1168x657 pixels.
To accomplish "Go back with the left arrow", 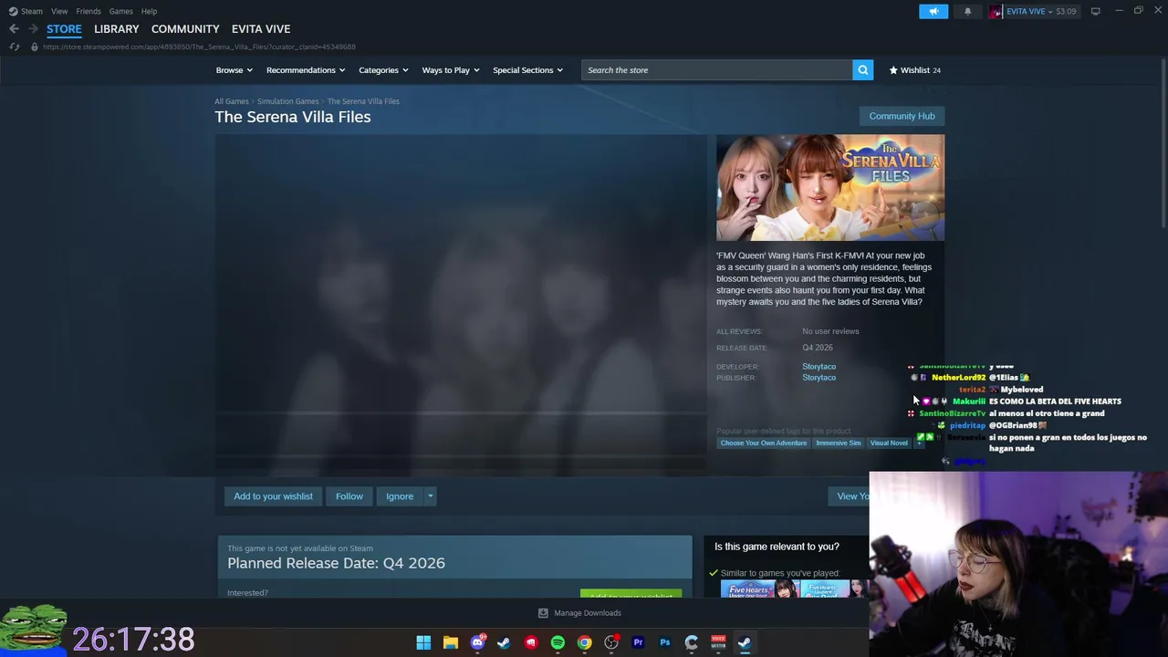I will [14, 29].
